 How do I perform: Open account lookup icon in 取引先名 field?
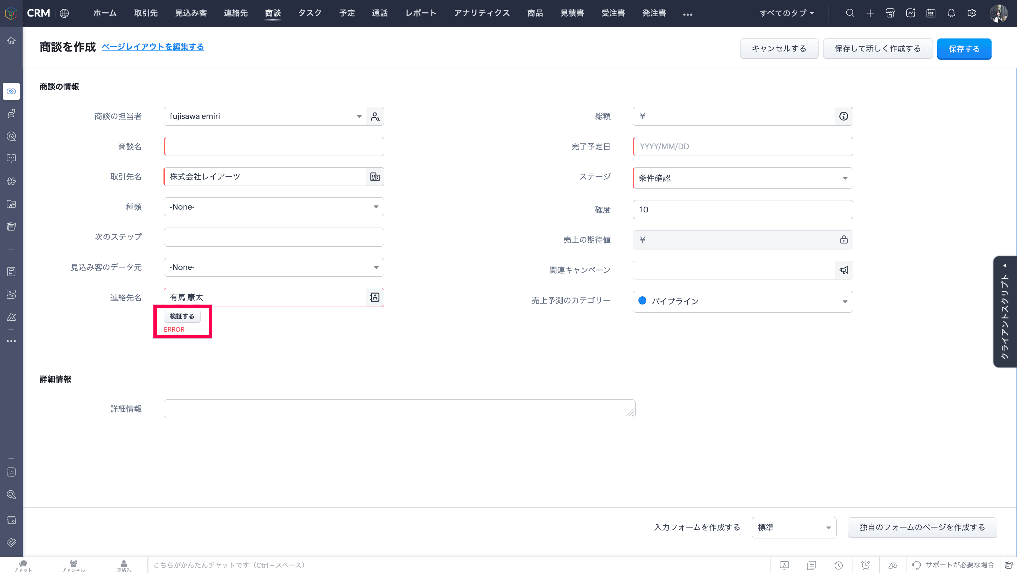pyautogui.click(x=374, y=177)
